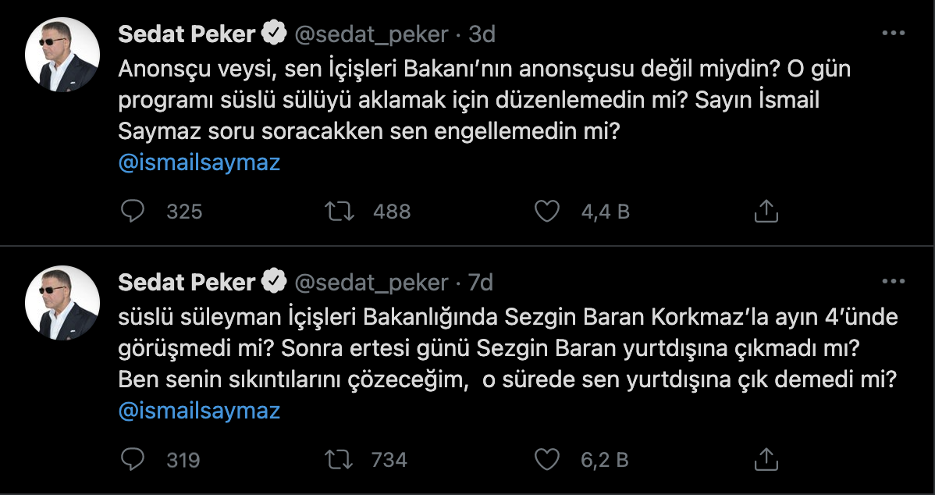Open more options on the 3d tweet
The height and width of the screenshot is (495, 935).
[x=893, y=34]
